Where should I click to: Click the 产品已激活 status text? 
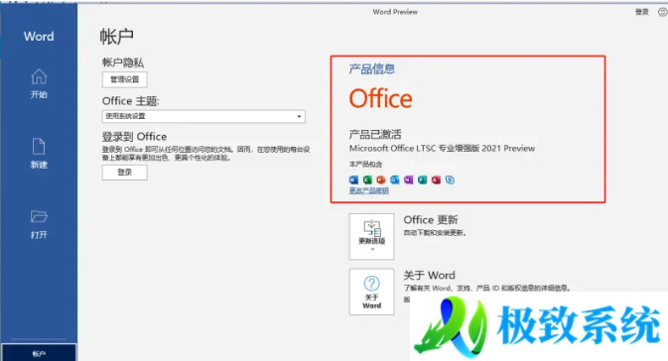(x=375, y=135)
